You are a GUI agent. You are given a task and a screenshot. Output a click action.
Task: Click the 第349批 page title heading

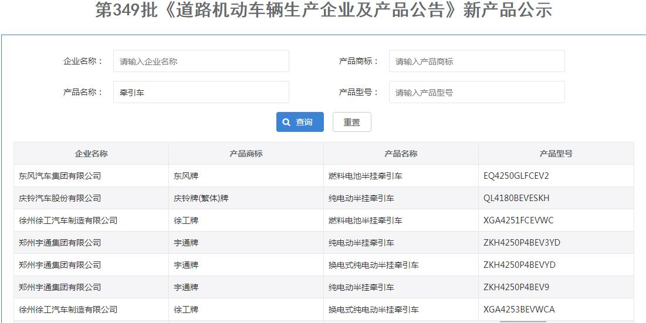point(323,10)
